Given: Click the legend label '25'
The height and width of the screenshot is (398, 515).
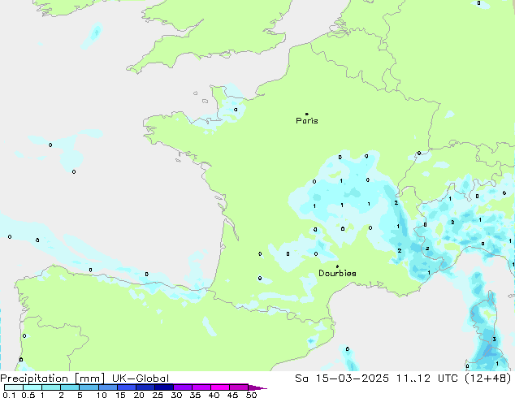Looking at the screenshot, I should (x=158, y=395).
